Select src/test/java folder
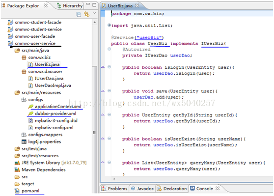Image resolution: width=274 pixels, height=196 pixels. point(34,149)
